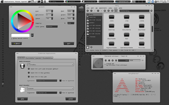Select Open link in new window

[x=29, y=73]
